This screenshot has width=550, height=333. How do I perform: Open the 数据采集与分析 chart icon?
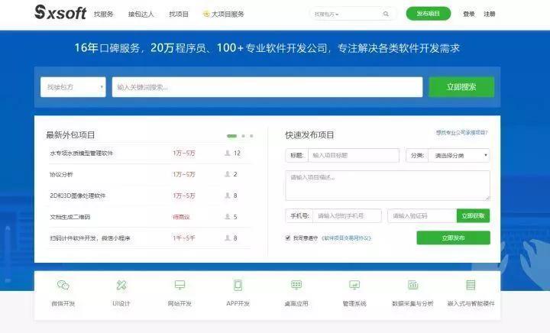pos(412,285)
